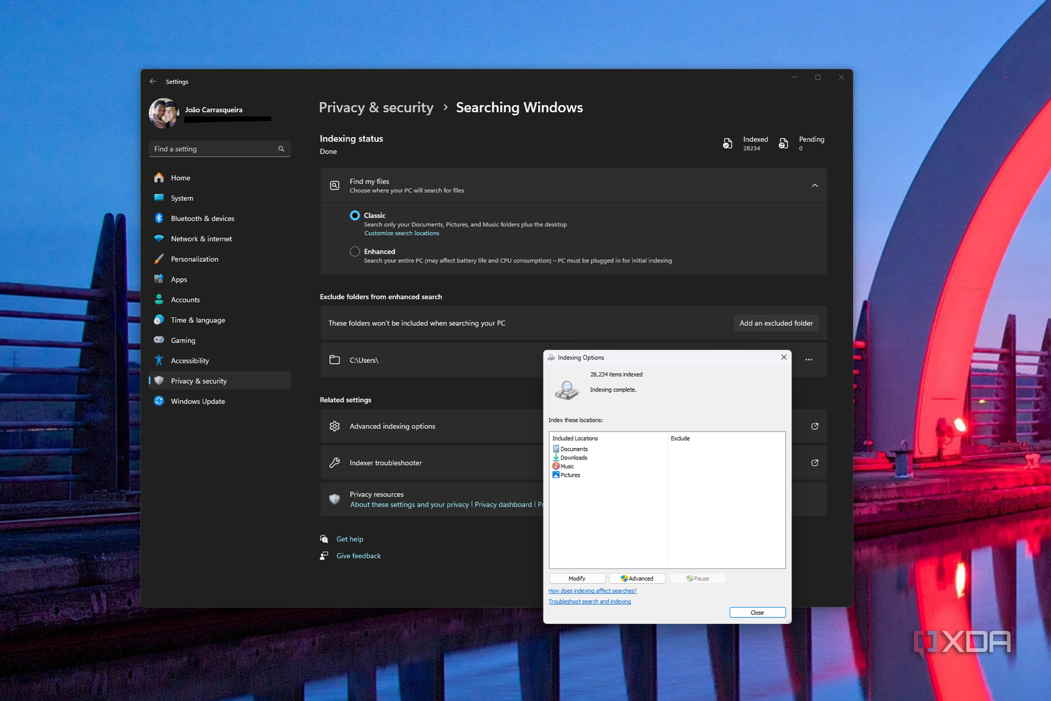Click the Exclude column header
Viewport: 1051px width, 701px height.
tap(680, 438)
